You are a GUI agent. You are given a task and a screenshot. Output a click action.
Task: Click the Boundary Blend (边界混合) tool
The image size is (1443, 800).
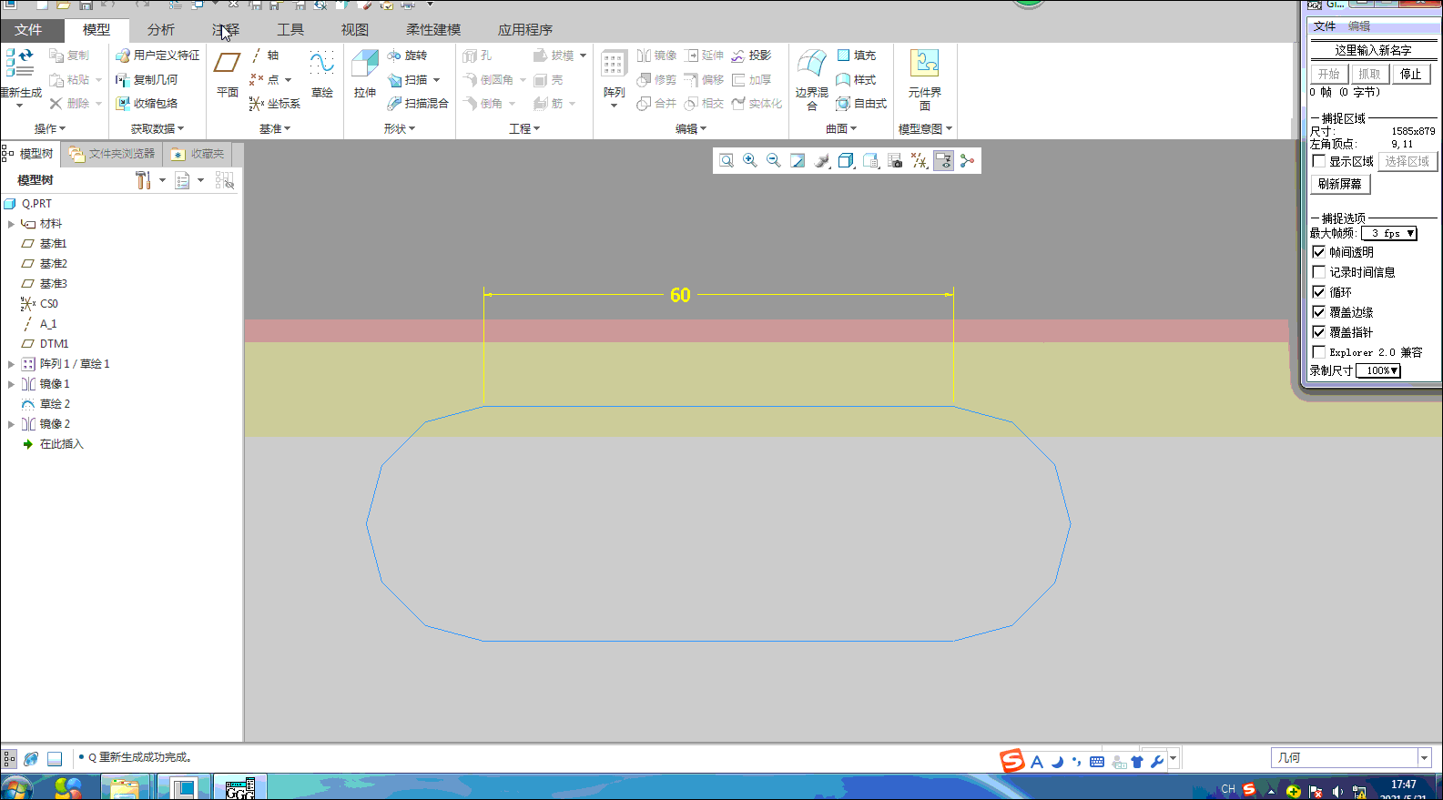tap(811, 80)
